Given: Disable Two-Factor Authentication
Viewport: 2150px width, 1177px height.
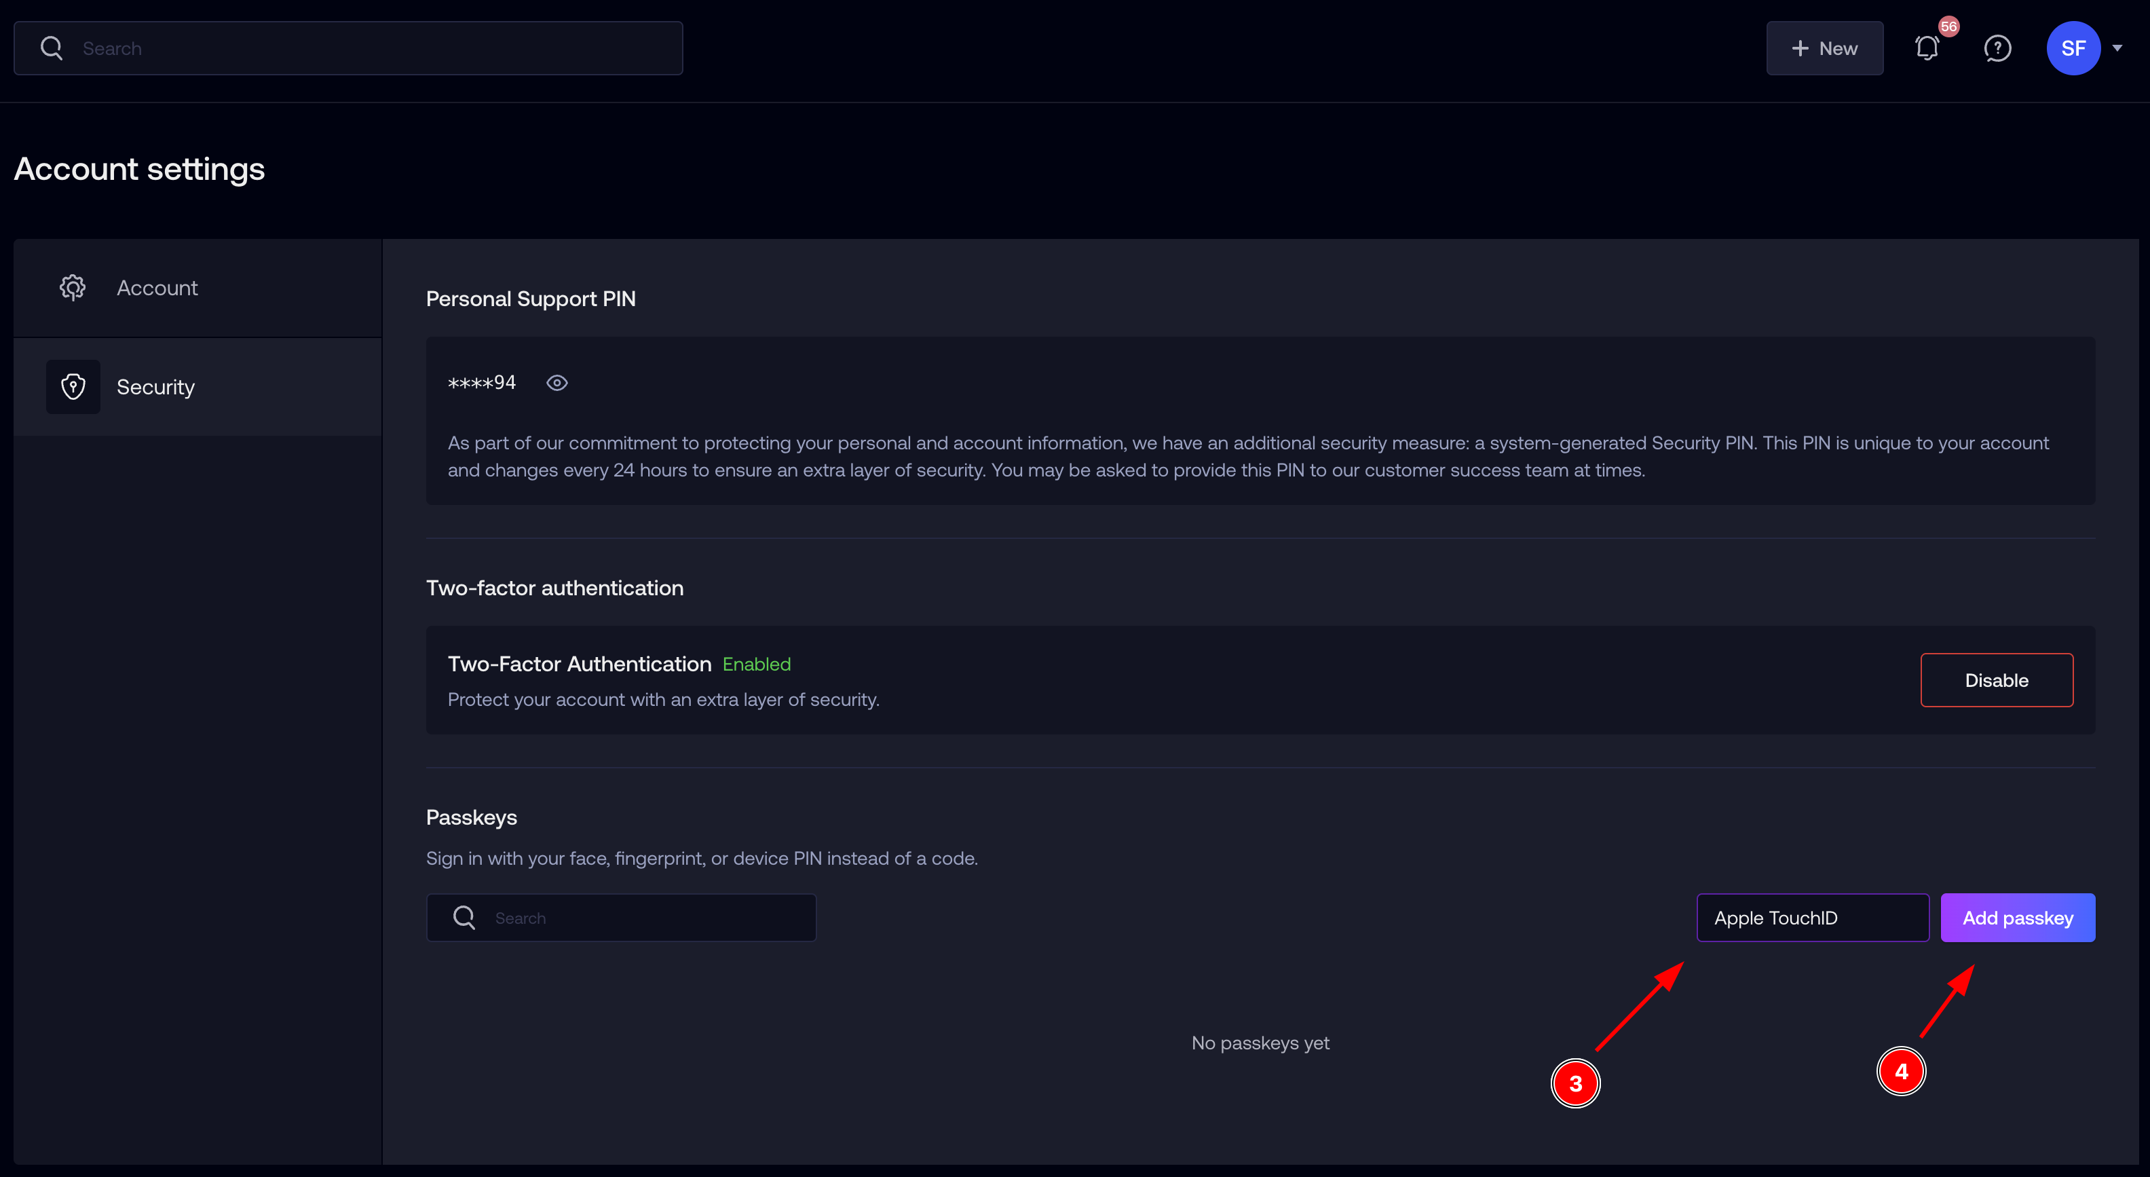Looking at the screenshot, I should 1997,680.
